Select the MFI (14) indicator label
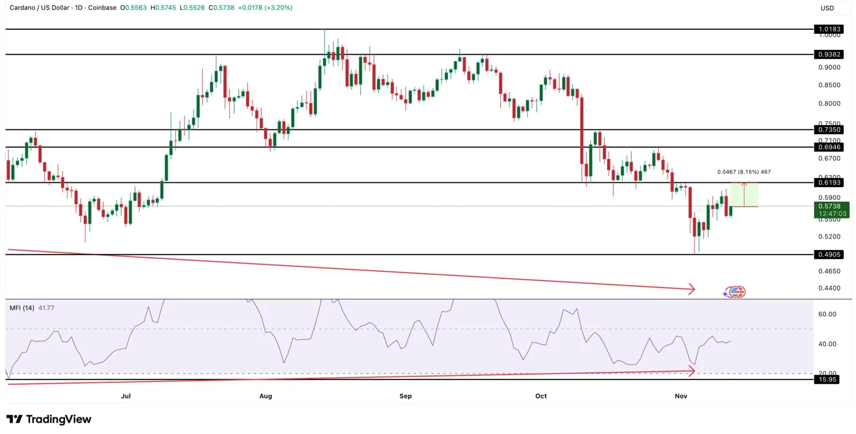 coord(21,308)
